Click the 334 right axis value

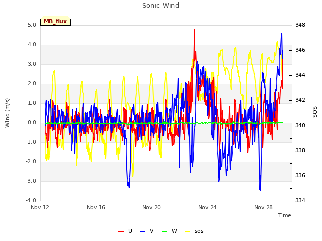tap(300, 200)
